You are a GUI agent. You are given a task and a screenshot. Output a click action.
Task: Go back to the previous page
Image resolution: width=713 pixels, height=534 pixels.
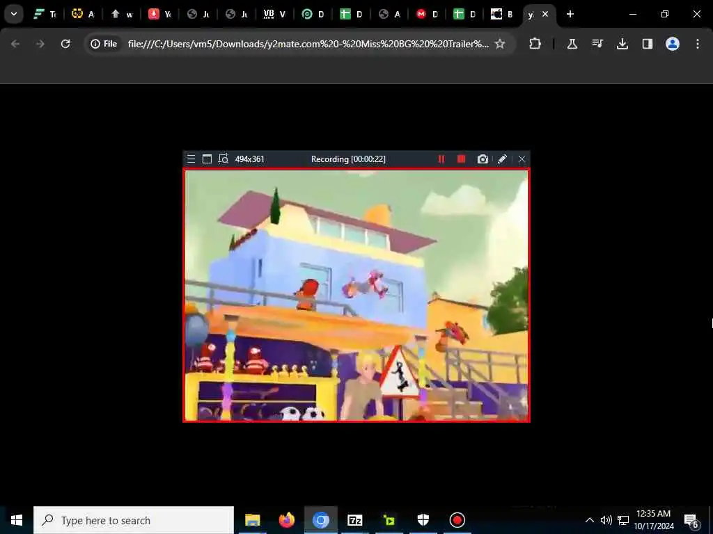coord(15,44)
